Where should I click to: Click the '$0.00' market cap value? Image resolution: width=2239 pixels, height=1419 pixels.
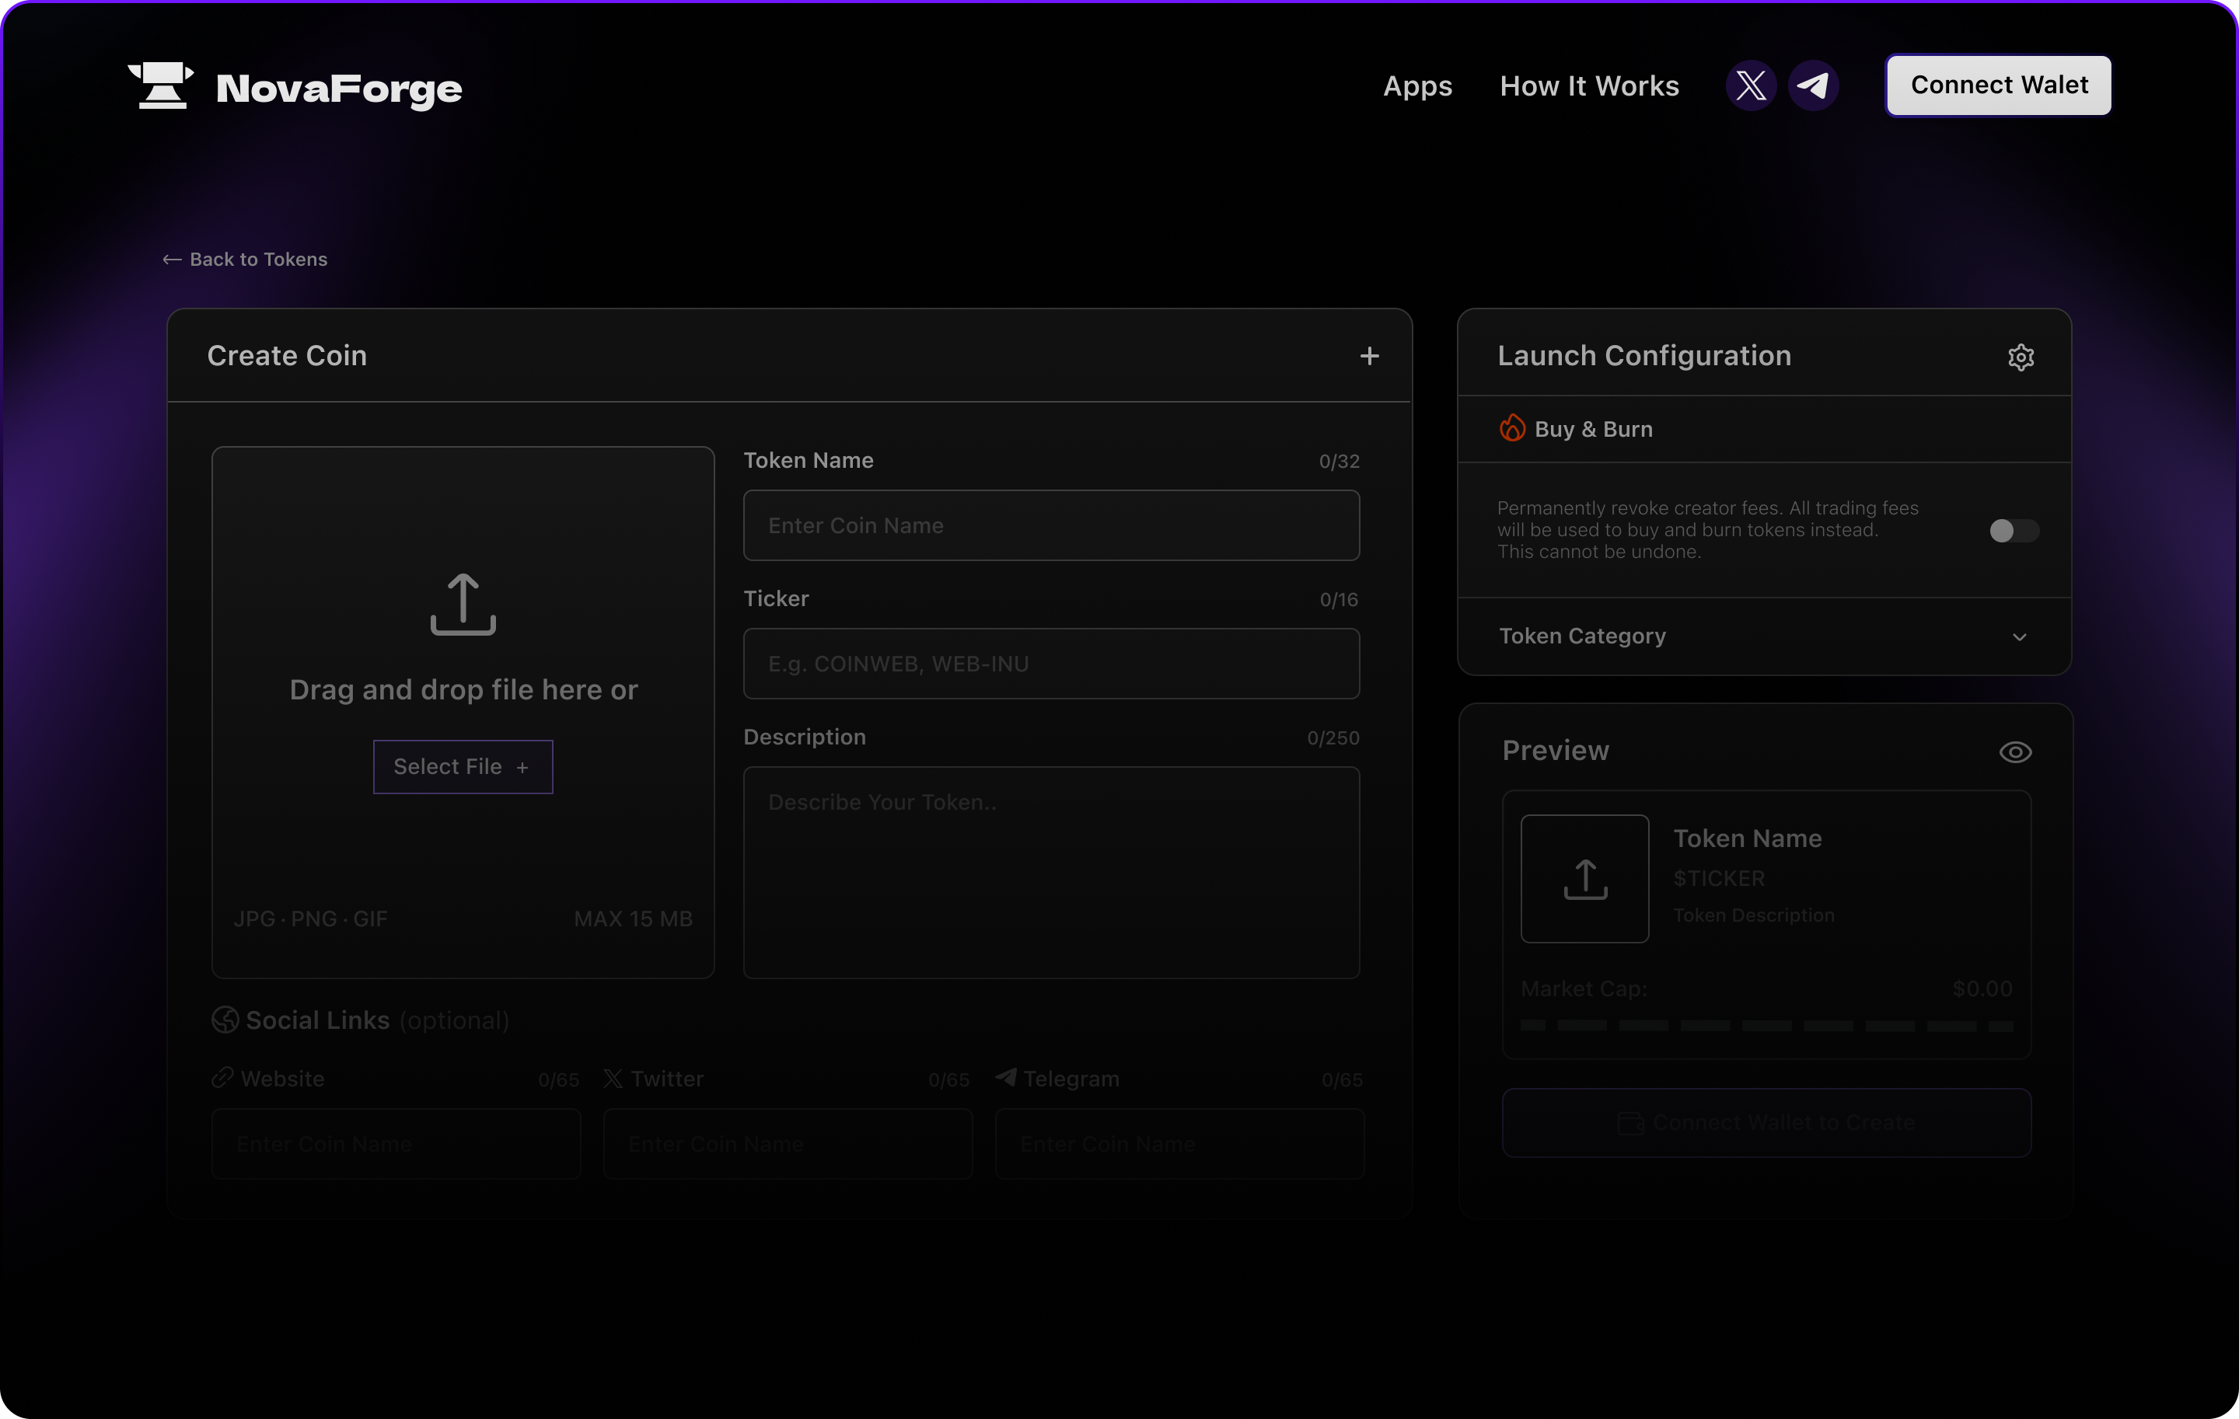tap(1982, 988)
